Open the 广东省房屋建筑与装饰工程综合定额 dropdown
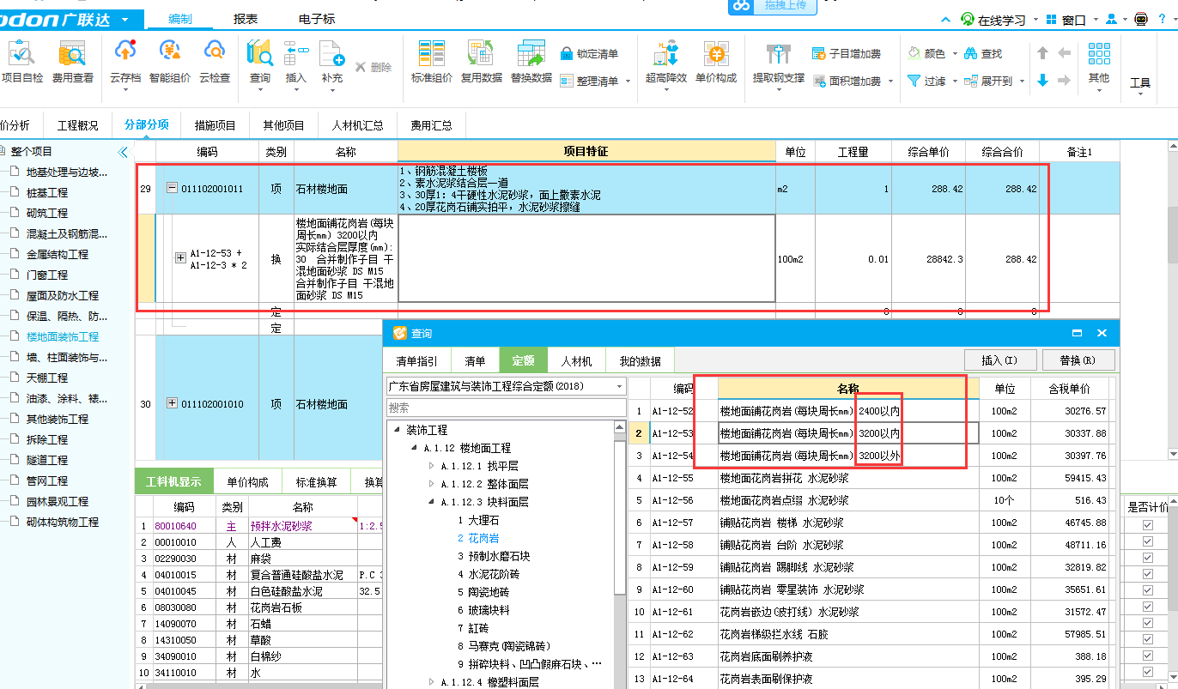This screenshot has height=689, width=1178. pos(507,386)
